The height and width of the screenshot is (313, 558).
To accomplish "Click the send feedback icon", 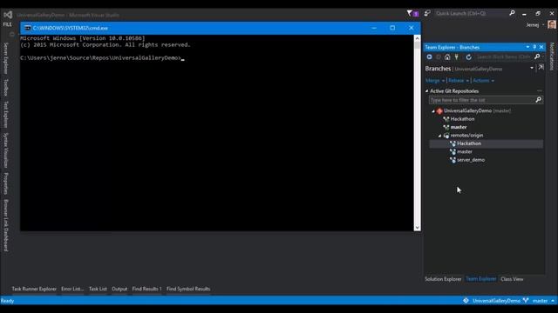I will [x=427, y=14].
